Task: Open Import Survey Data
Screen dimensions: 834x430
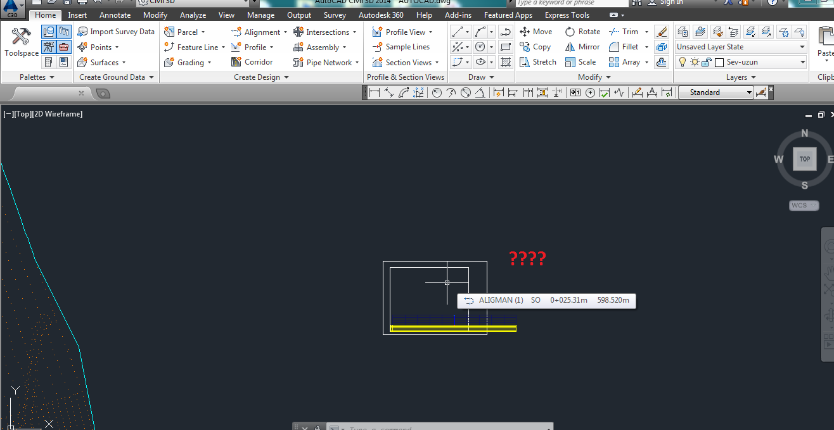Action: (x=116, y=31)
